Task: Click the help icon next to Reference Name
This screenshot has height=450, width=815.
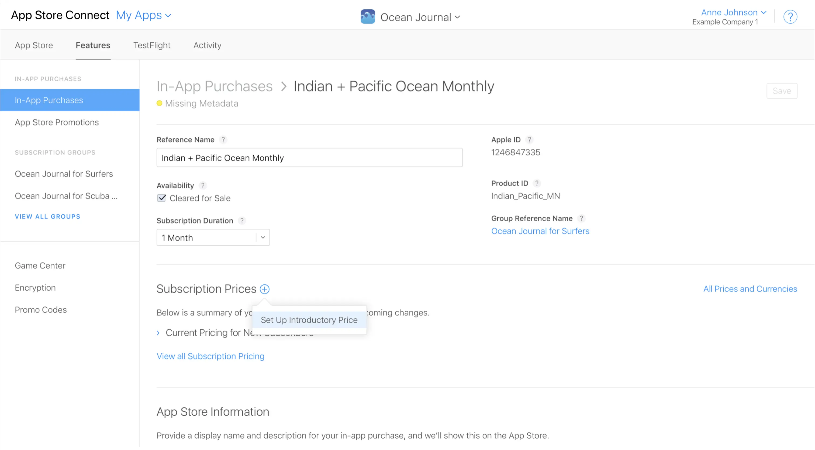Action: pyautogui.click(x=223, y=139)
